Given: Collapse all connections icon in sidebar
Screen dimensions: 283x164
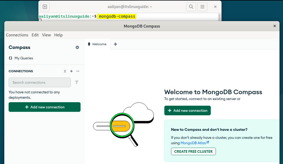Looking at the screenshot, I should click(65, 71).
